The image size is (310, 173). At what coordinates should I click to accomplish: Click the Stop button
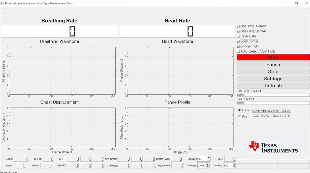tap(273, 72)
